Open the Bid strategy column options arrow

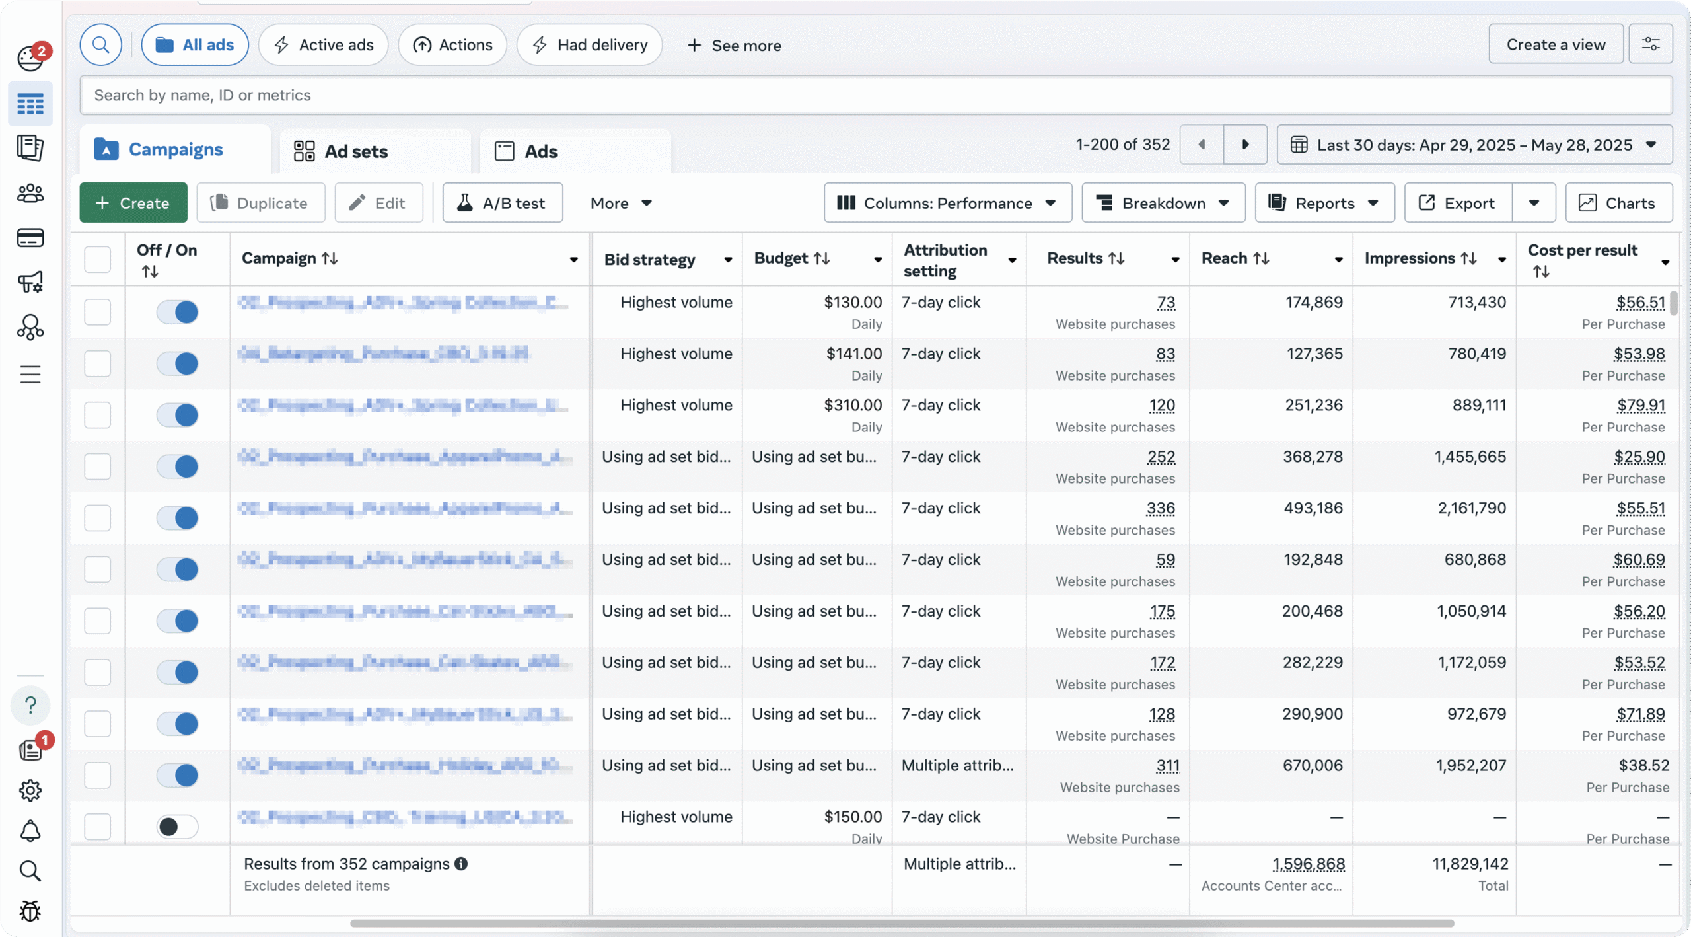[728, 260]
